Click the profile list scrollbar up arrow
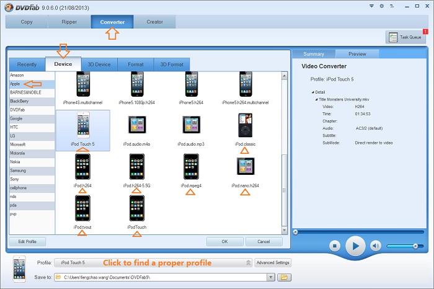 pyautogui.click(x=284, y=76)
